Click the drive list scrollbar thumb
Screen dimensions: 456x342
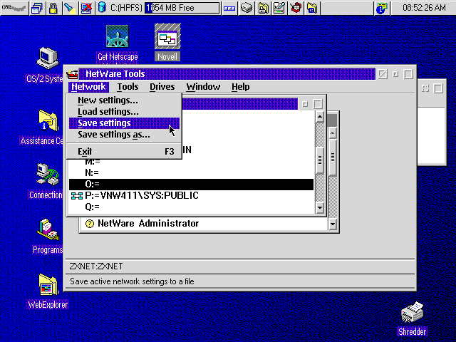(x=320, y=160)
